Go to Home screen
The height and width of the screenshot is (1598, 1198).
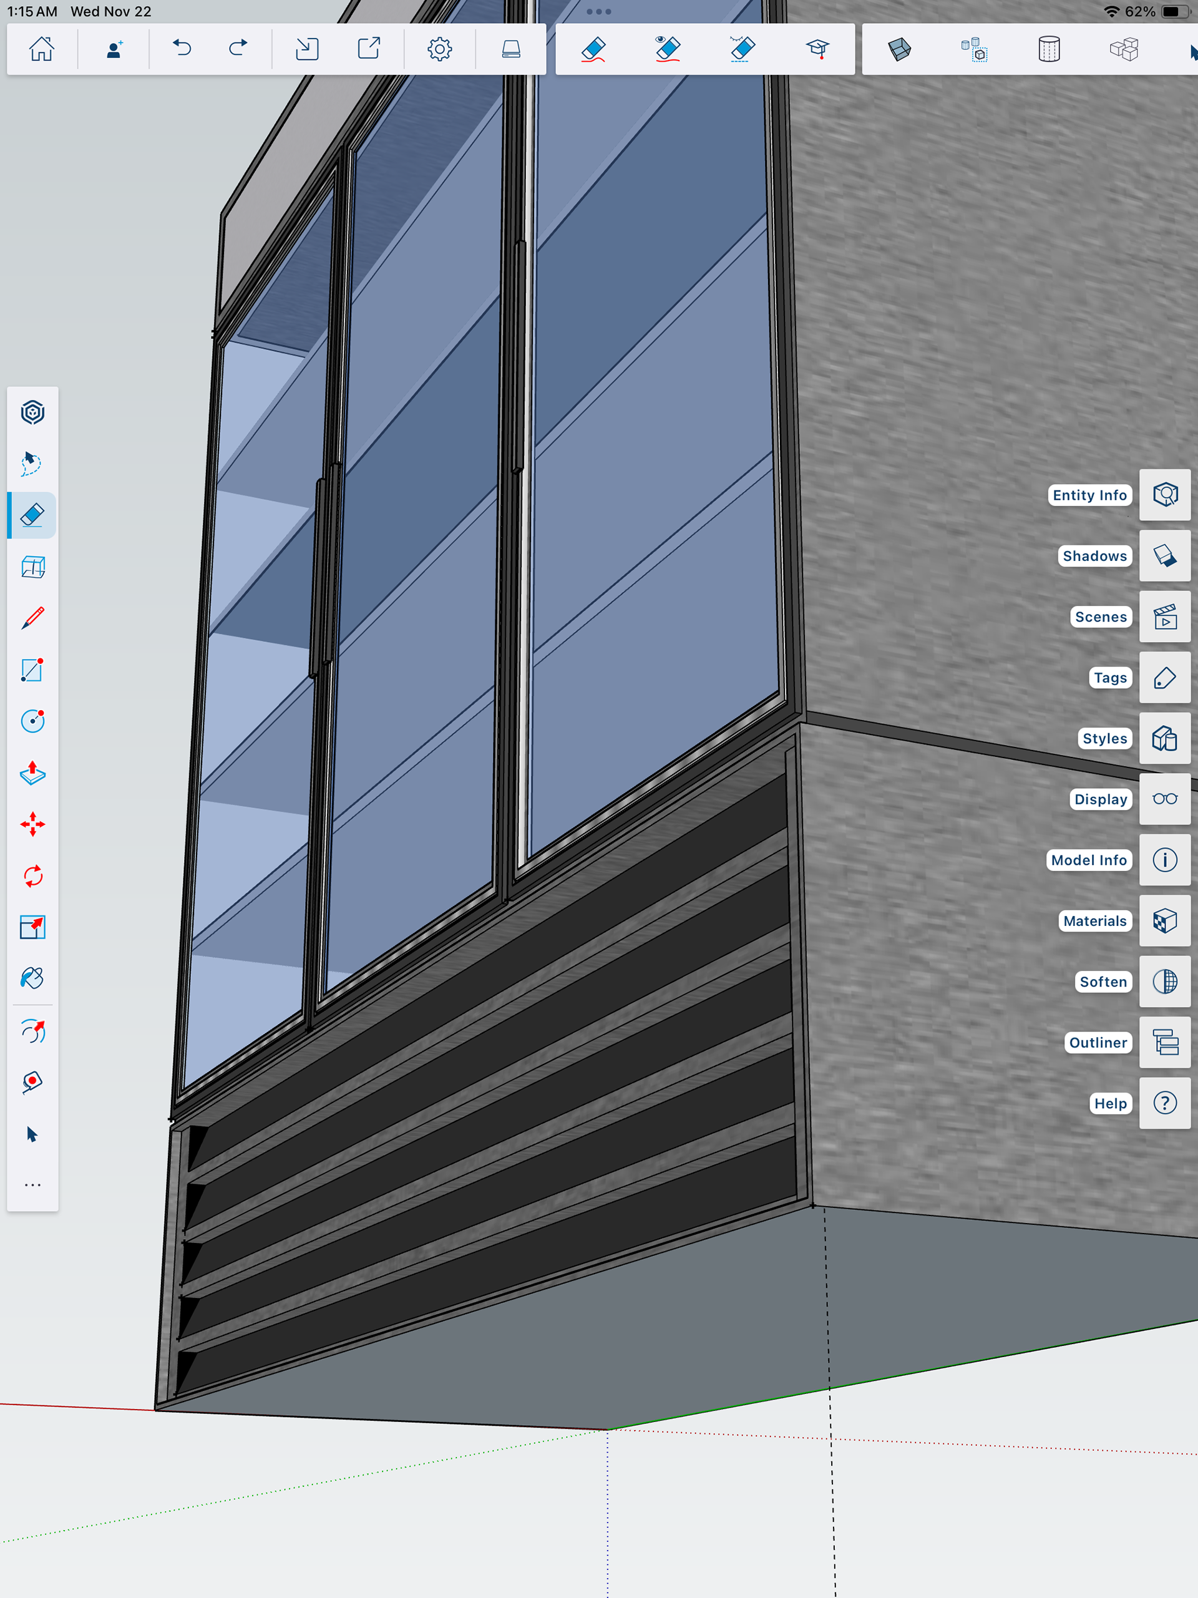(41, 49)
